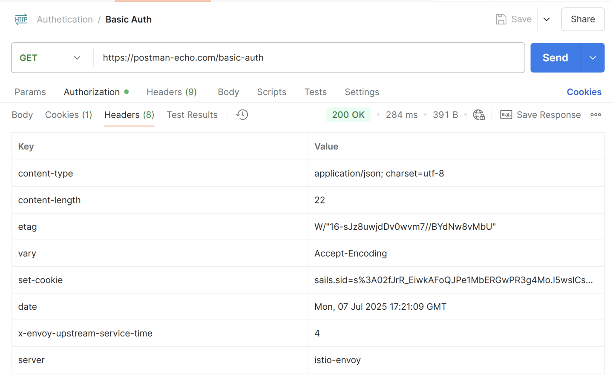Viewport: 613px width, 374px height.
Task: Click the 200 OK status badge
Action: [x=348, y=114]
